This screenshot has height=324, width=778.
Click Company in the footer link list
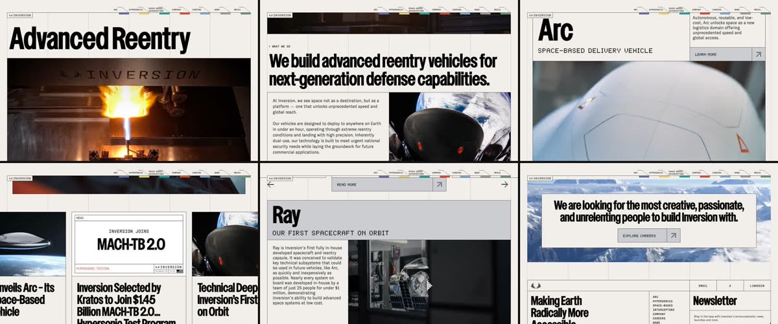tap(659, 314)
